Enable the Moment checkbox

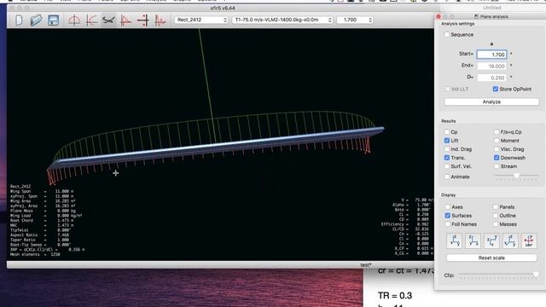[x=497, y=141]
